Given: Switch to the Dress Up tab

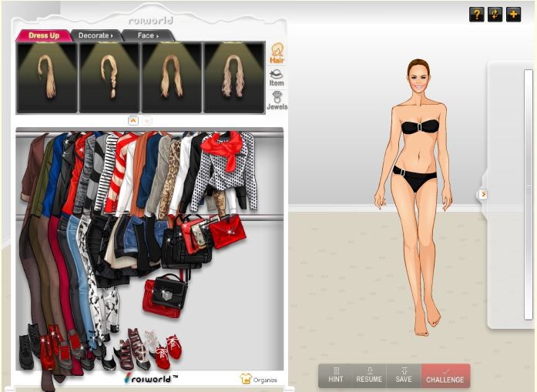Looking at the screenshot, I should (x=43, y=35).
